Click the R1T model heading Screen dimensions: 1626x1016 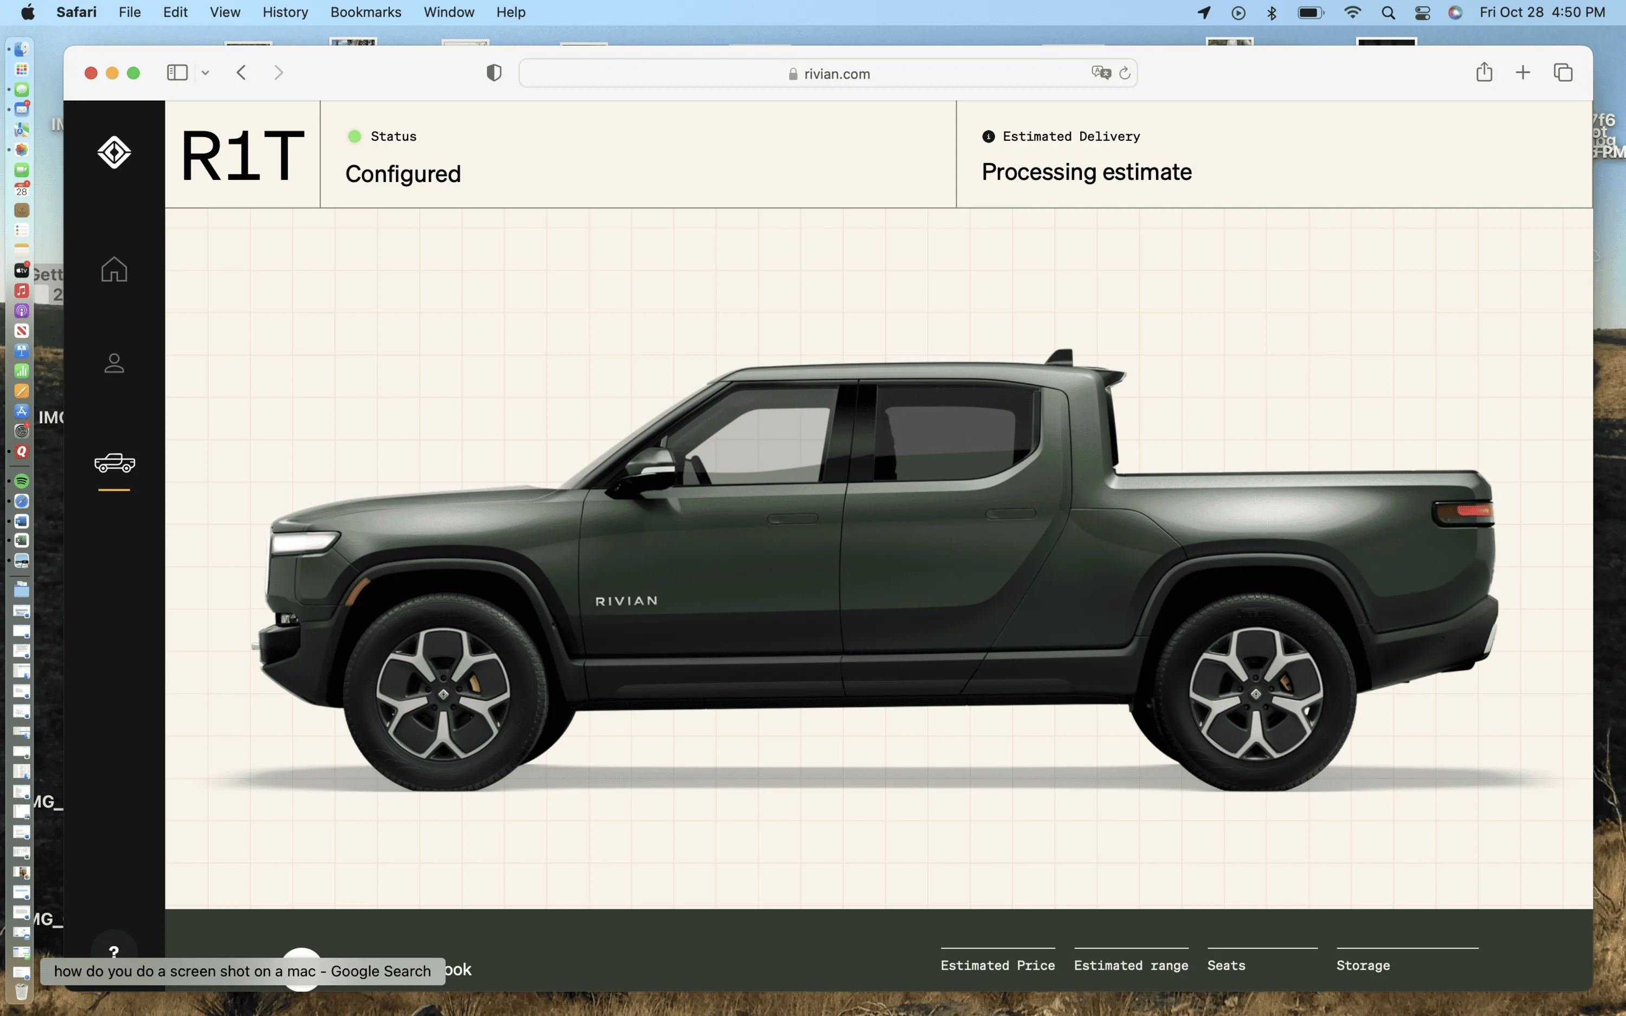[x=243, y=155]
